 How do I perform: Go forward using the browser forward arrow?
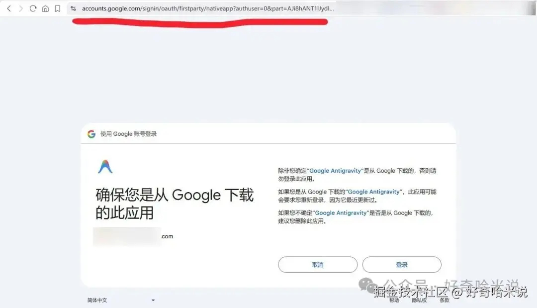tap(21, 8)
